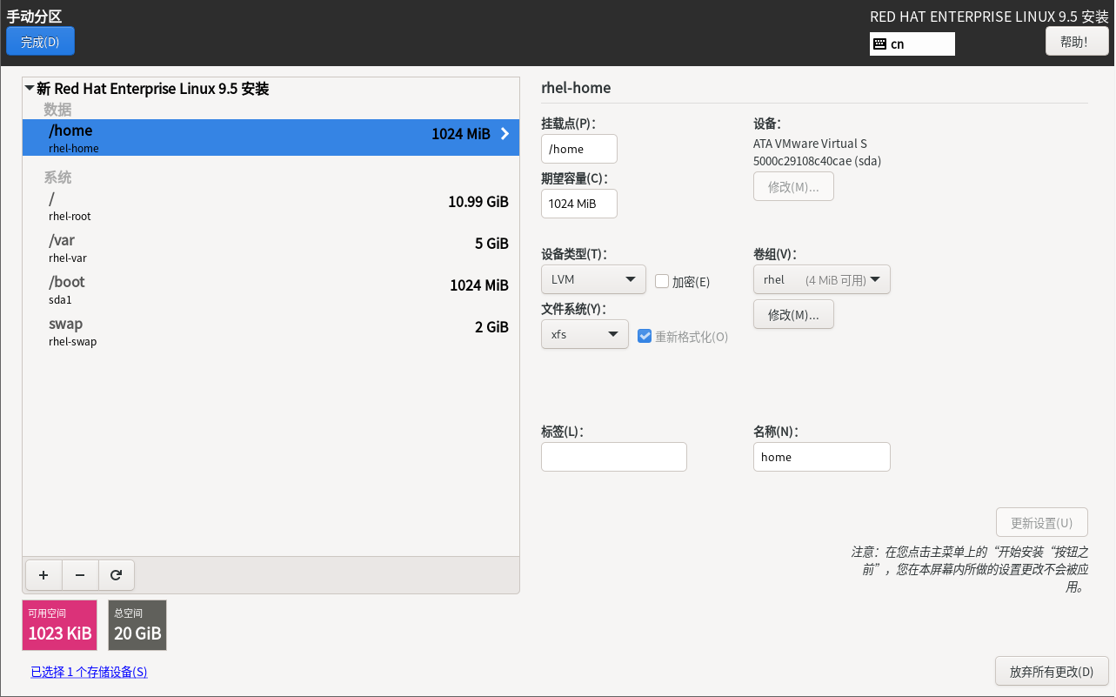Toggle the 重新格式化(O) reformat checkbox

click(x=645, y=336)
